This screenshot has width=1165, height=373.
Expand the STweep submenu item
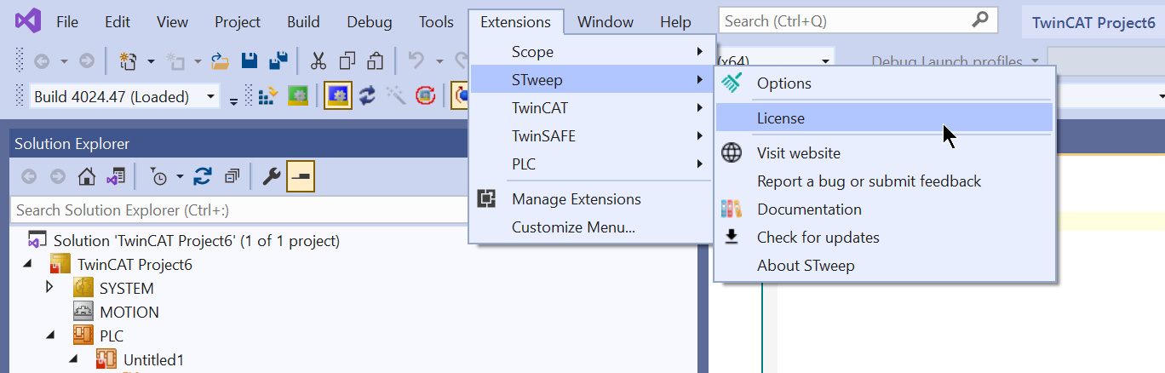click(x=591, y=80)
